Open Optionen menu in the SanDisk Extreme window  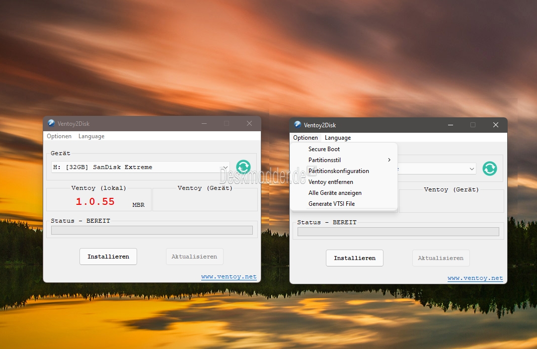[x=59, y=136]
